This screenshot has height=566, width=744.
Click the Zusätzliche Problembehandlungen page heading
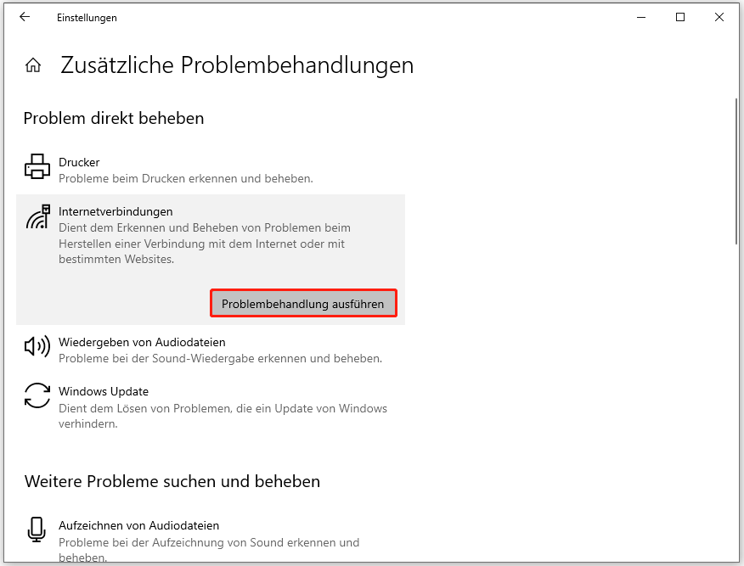point(237,64)
